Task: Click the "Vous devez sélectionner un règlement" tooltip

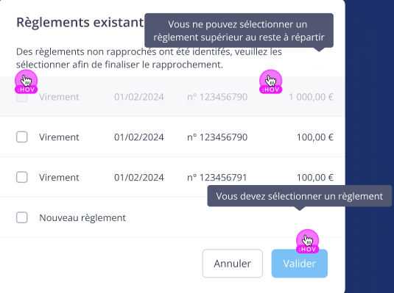Action: (x=300, y=196)
